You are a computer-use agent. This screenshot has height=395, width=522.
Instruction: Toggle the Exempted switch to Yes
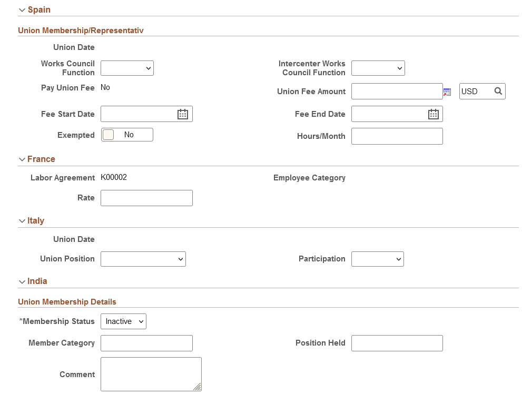pos(109,134)
